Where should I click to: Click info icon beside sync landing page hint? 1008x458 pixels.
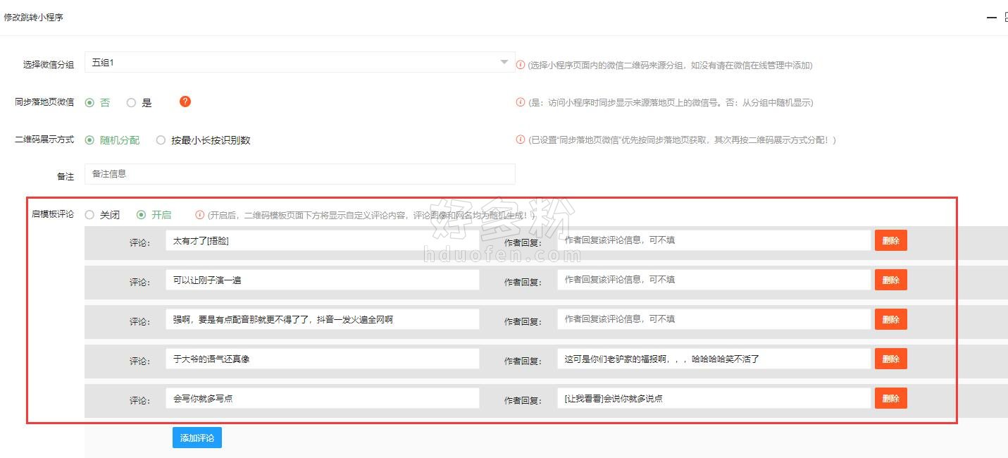[x=521, y=102]
